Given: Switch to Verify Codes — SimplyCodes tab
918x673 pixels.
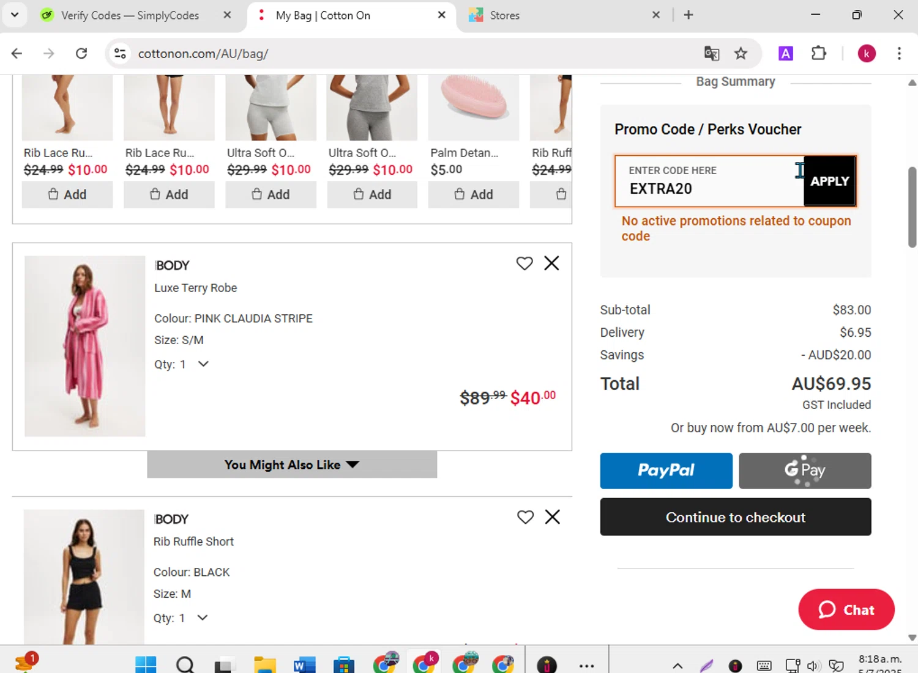Looking at the screenshot, I should (129, 15).
